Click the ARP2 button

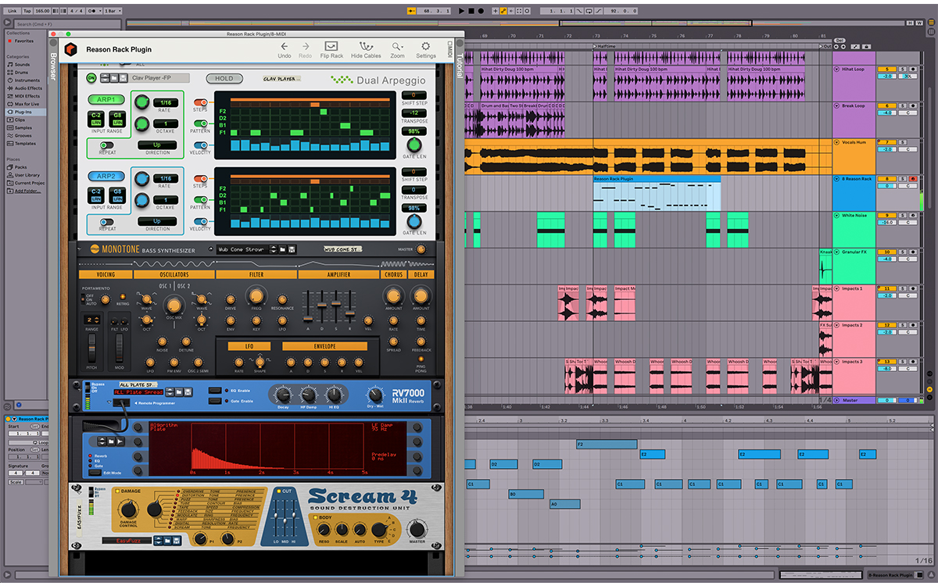click(x=106, y=177)
